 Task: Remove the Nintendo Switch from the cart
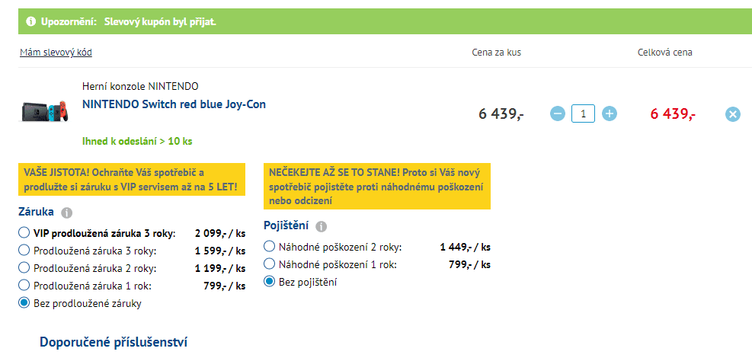click(x=732, y=114)
